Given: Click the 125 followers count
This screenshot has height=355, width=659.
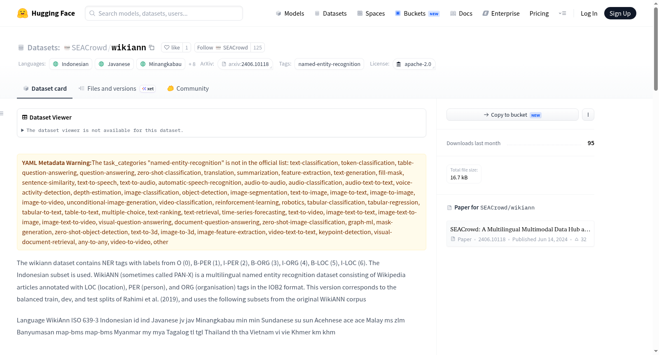Looking at the screenshot, I should click(257, 47).
